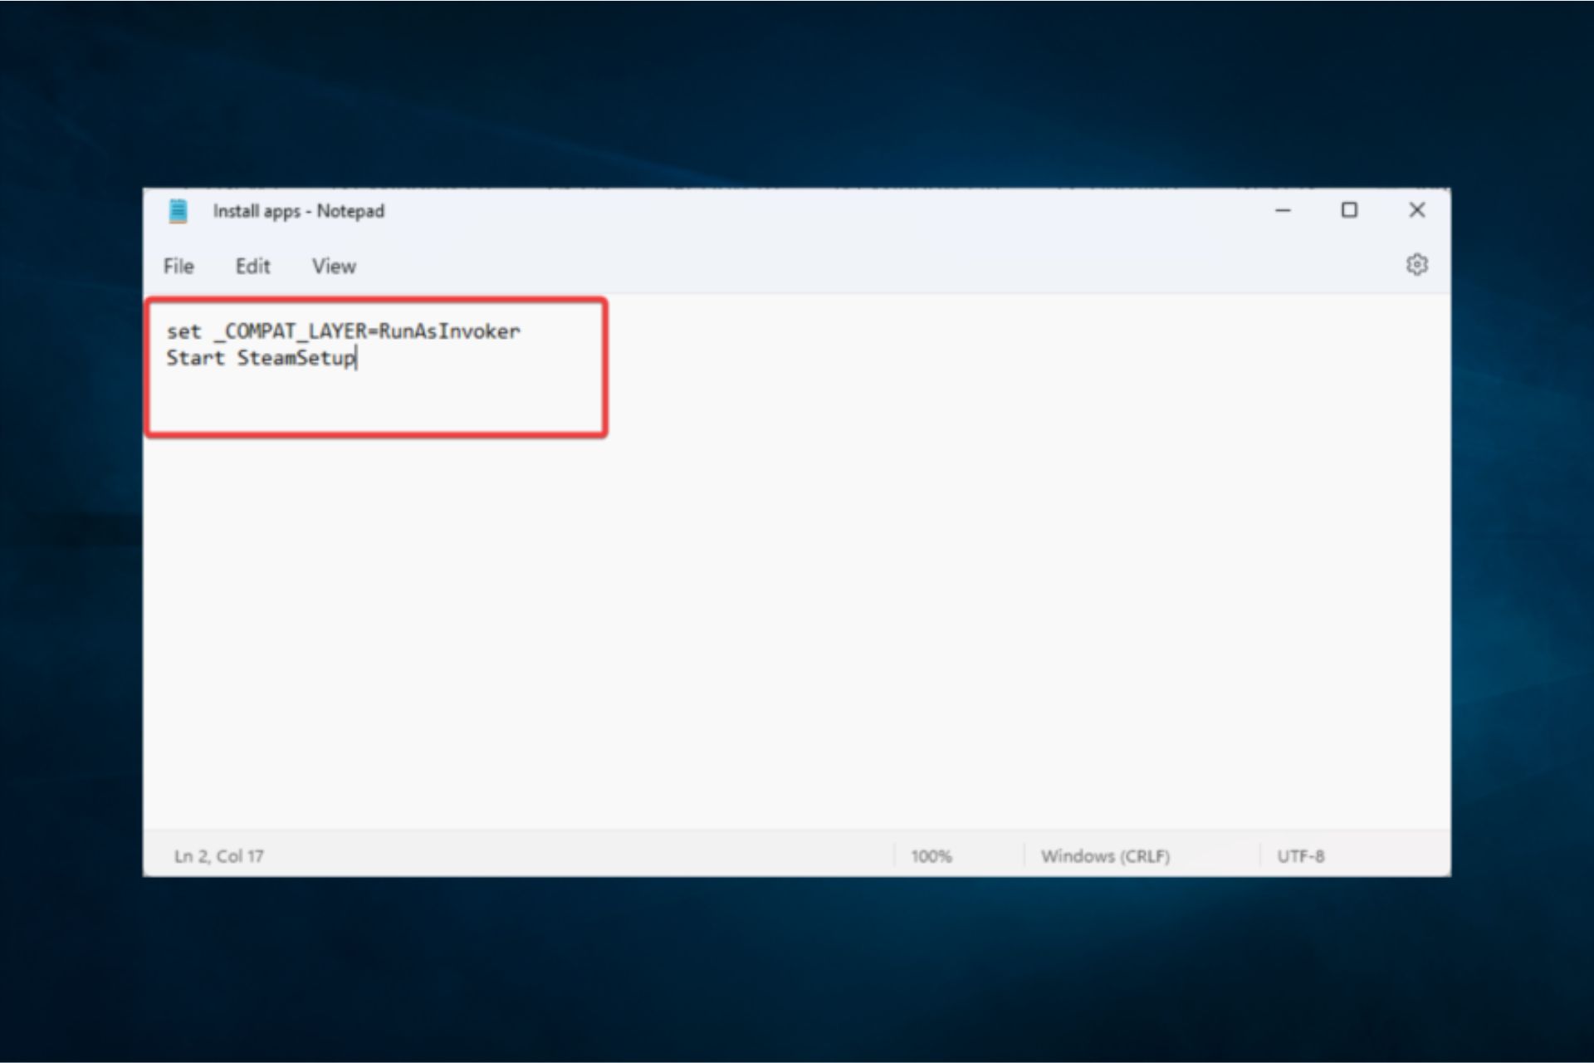Minimize the Notepad window

click(1283, 210)
